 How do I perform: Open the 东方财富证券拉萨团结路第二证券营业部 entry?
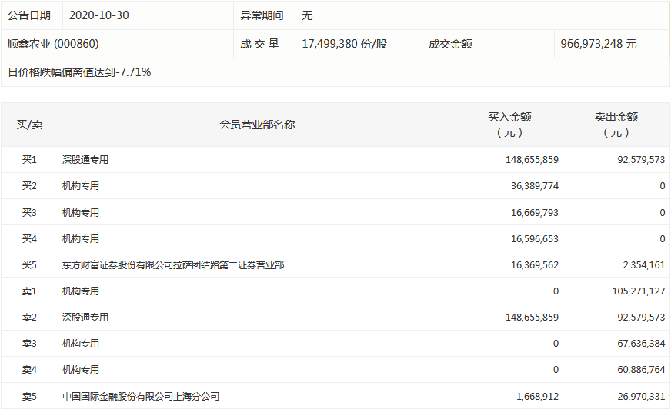[173, 265]
